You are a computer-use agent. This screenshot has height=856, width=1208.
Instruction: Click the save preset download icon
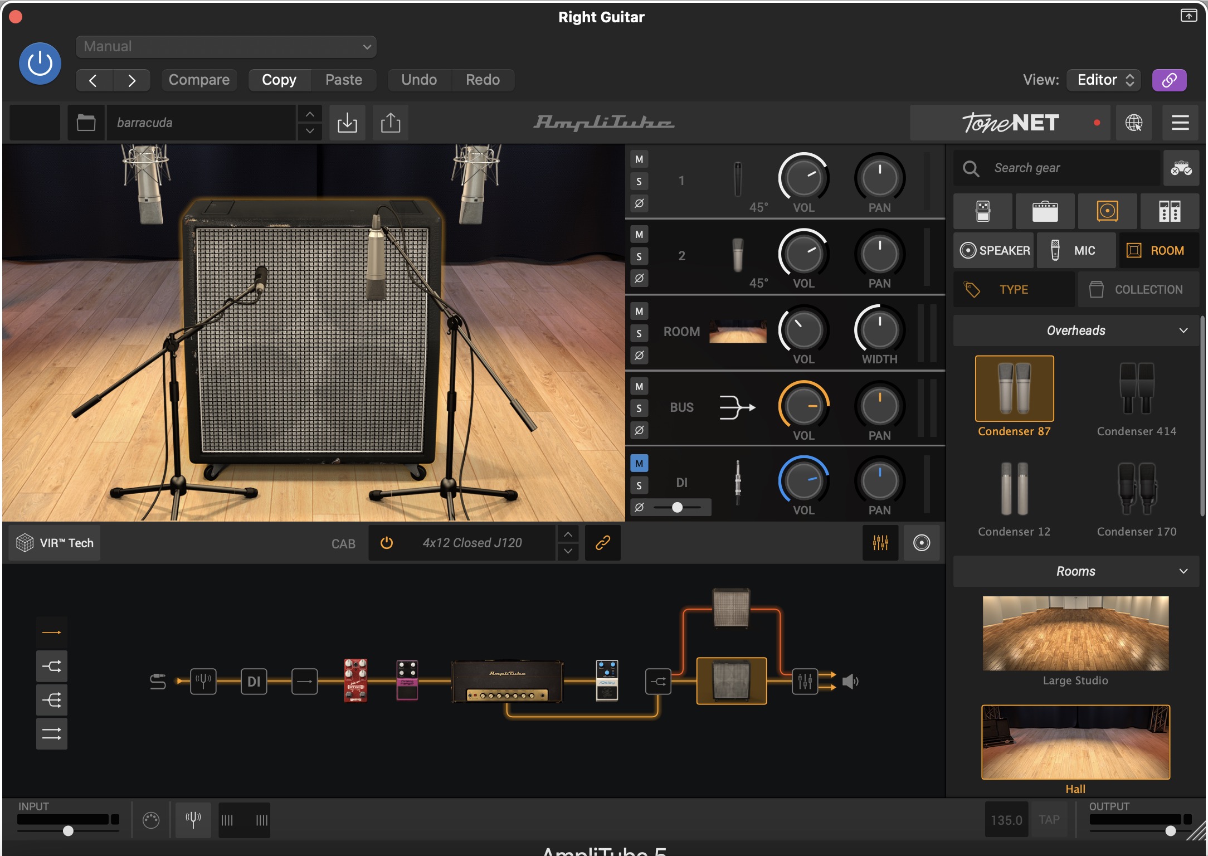(347, 123)
